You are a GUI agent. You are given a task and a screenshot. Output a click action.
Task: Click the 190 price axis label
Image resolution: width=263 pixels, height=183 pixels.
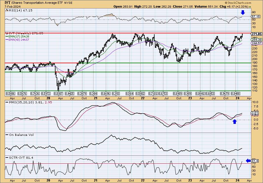click(254, 63)
